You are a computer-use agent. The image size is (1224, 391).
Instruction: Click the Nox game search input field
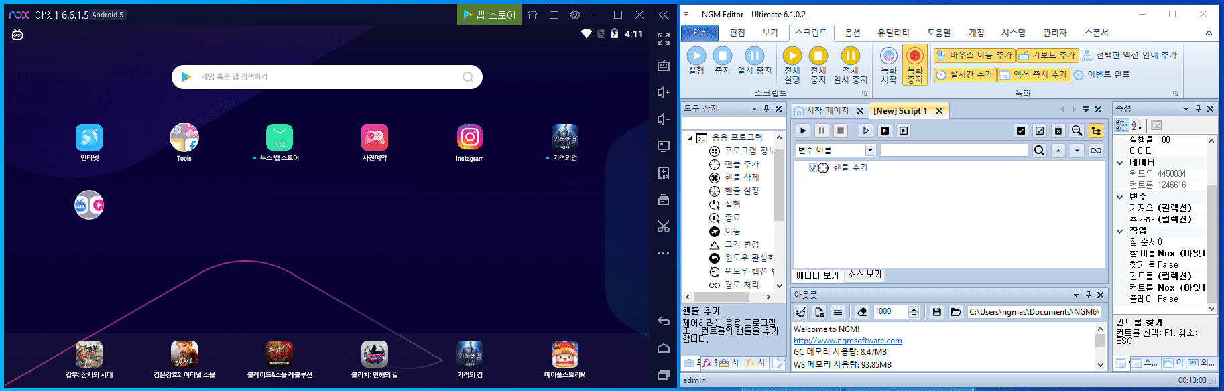click(327, 77)
